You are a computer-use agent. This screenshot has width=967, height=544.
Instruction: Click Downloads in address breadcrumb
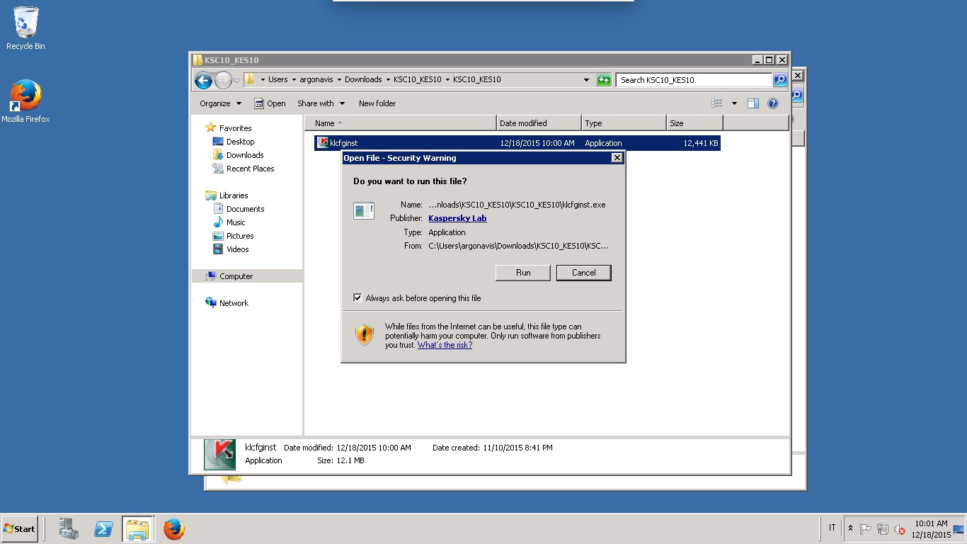(x=363, y=79)
